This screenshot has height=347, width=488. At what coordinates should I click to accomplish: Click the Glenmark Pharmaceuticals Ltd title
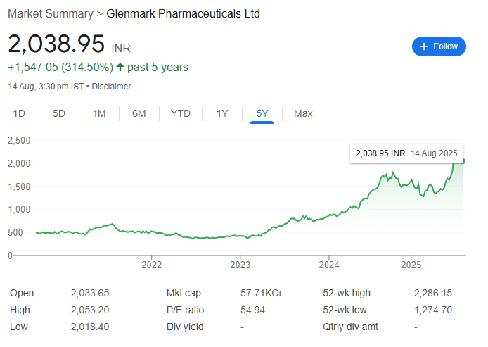pyautogui.click(x=183, y=13)
